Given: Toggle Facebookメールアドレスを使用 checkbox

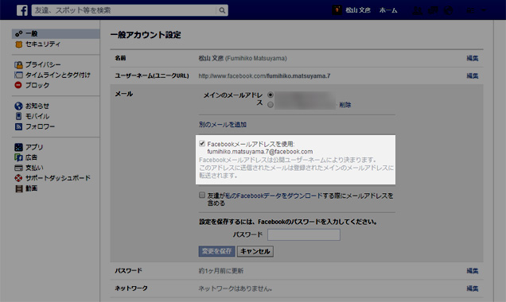Looking at the screenshot, I should pos(202,143).
